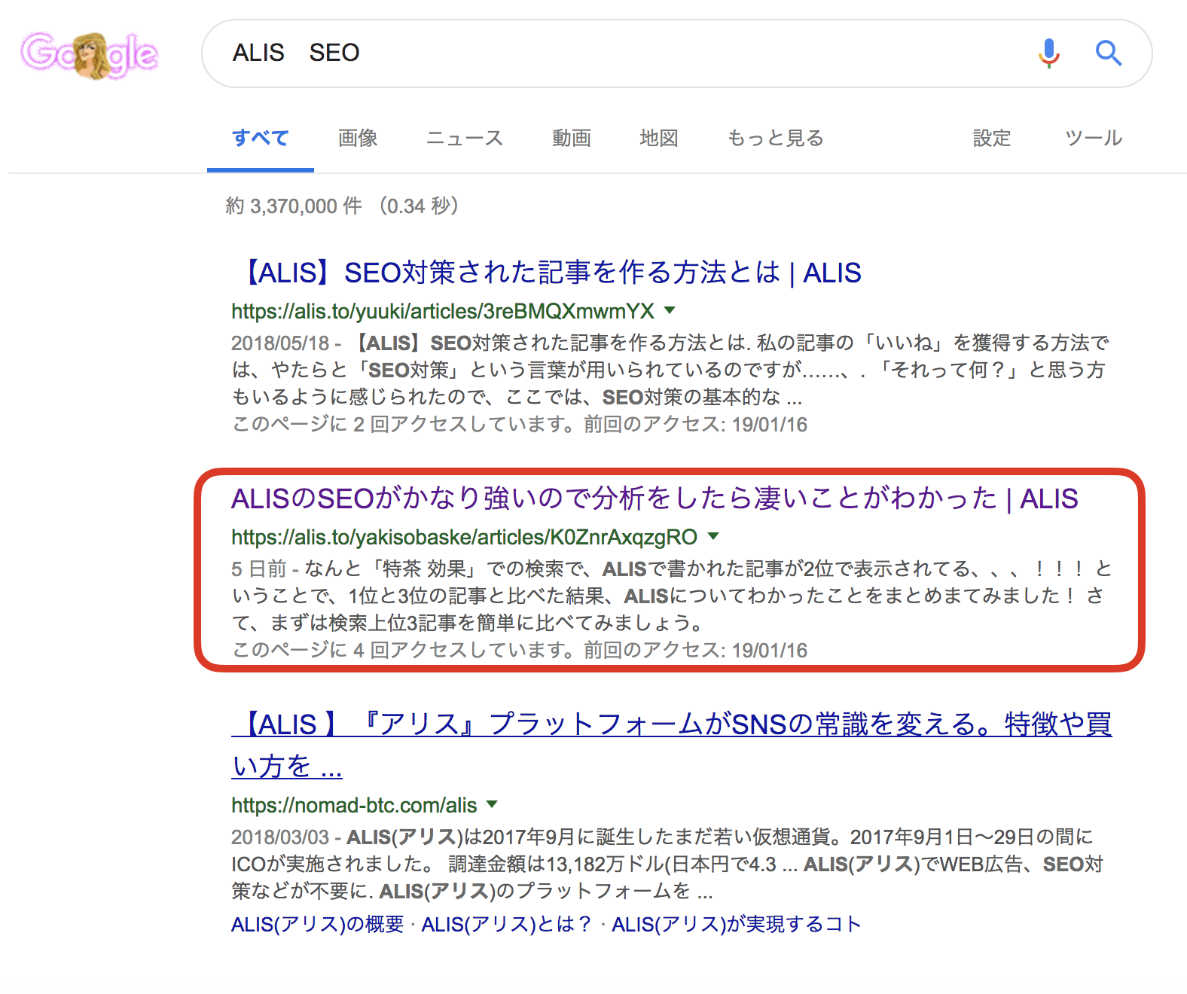Expand dropdown arrow beside yuuki article URL
This screenshot has height=994, width=1187.
point(670,310)
